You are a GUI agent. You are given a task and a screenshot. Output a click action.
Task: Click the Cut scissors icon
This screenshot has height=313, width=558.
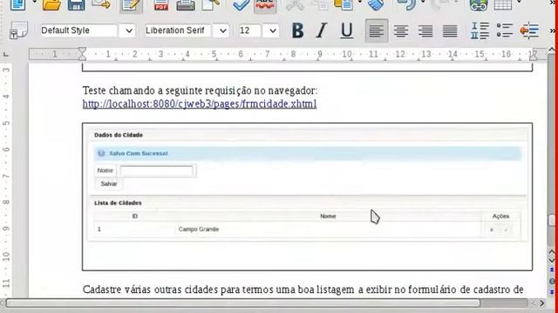point(295,5)
